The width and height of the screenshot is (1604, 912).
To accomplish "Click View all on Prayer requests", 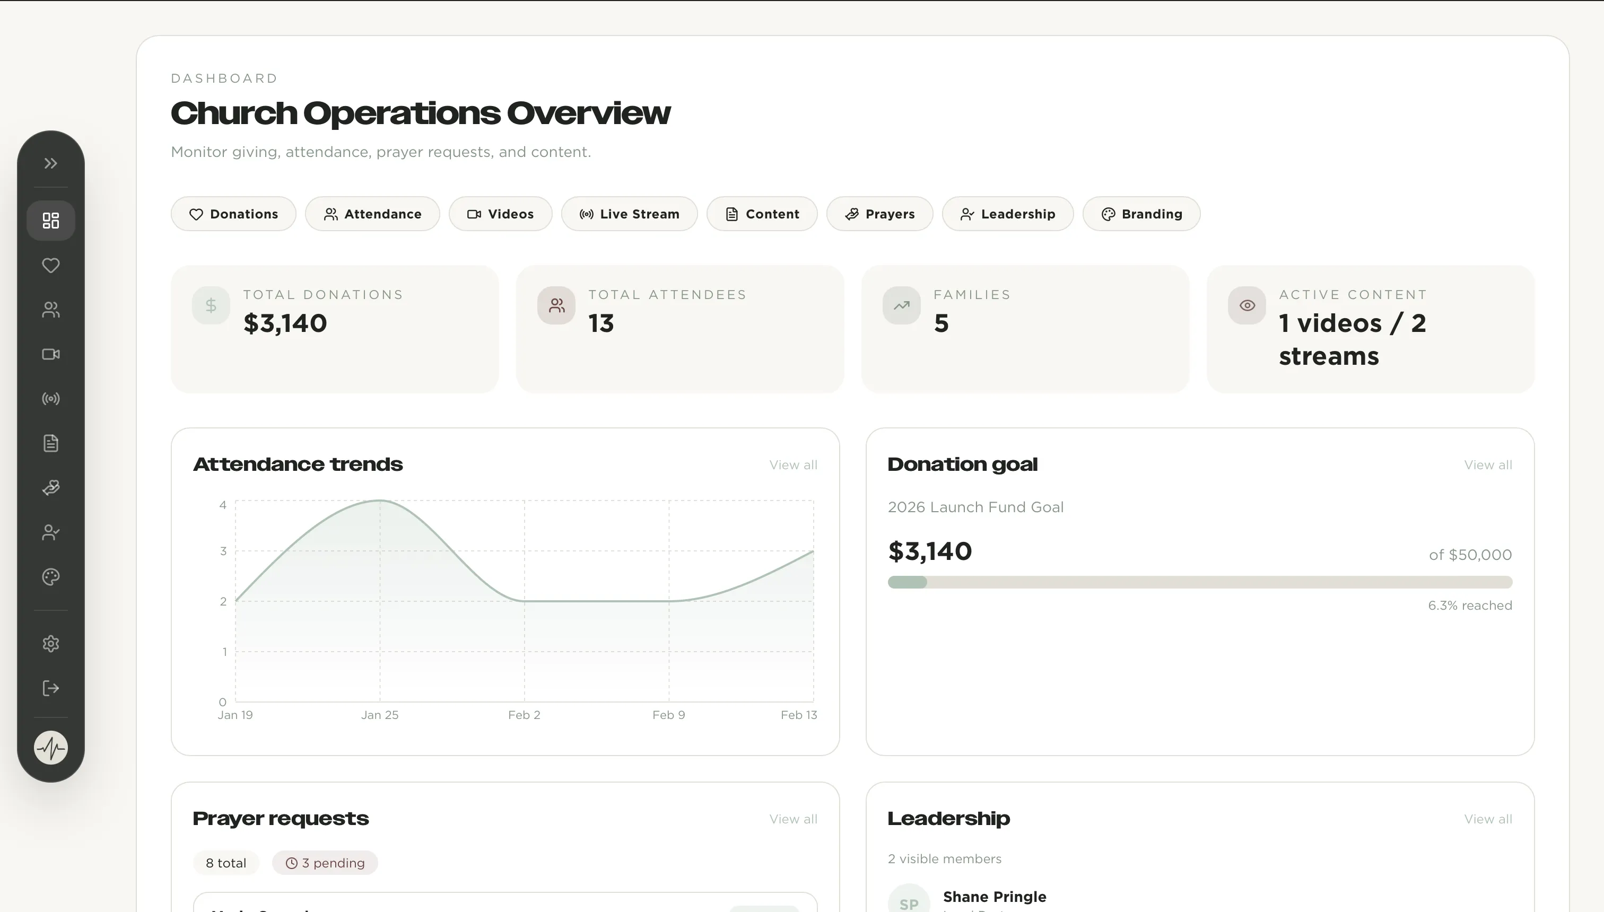I will tap(792, 819).
